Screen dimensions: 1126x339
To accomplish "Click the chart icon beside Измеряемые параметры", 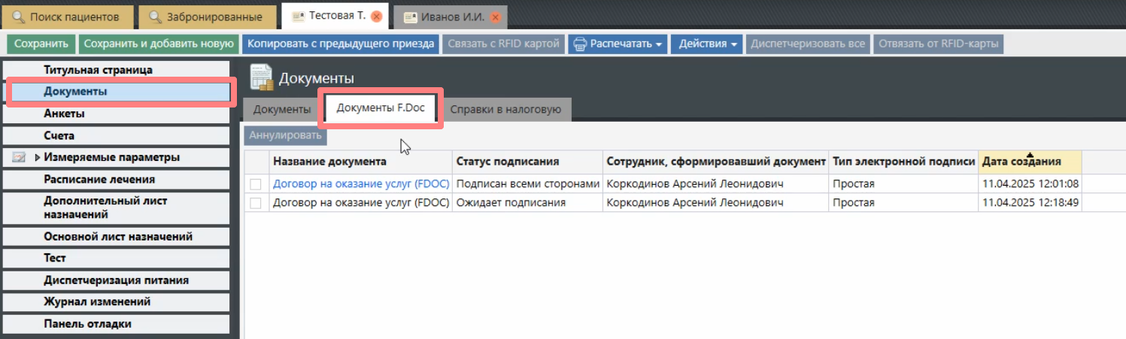I will (x=20, y=158).
